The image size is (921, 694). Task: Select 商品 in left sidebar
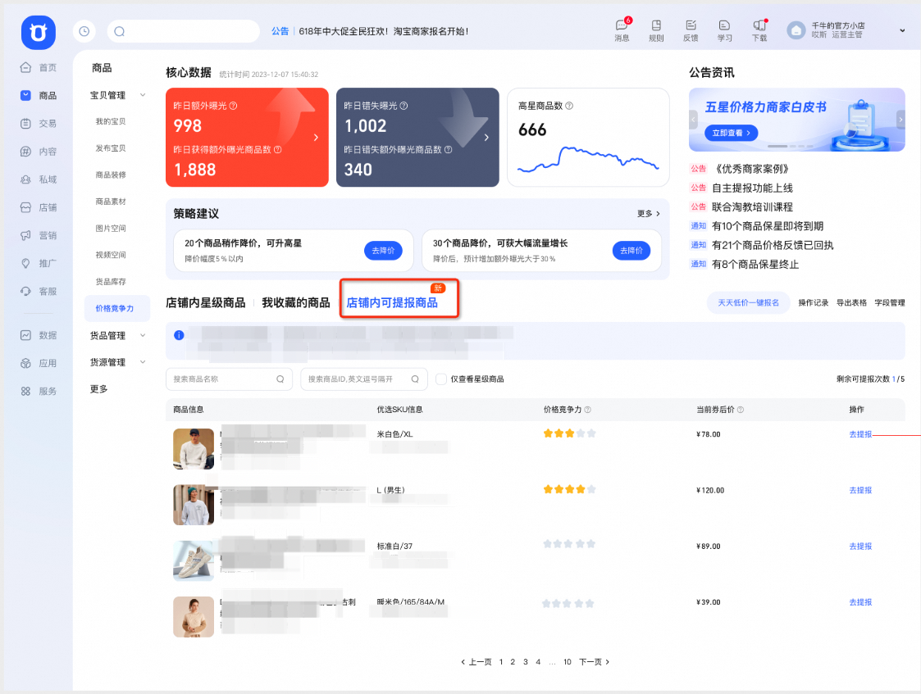point(39,96)
